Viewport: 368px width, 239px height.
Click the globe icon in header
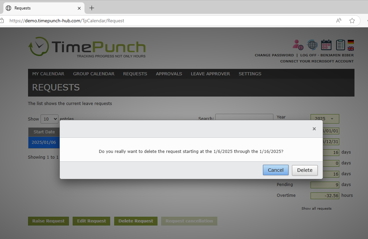coord(312,45)
